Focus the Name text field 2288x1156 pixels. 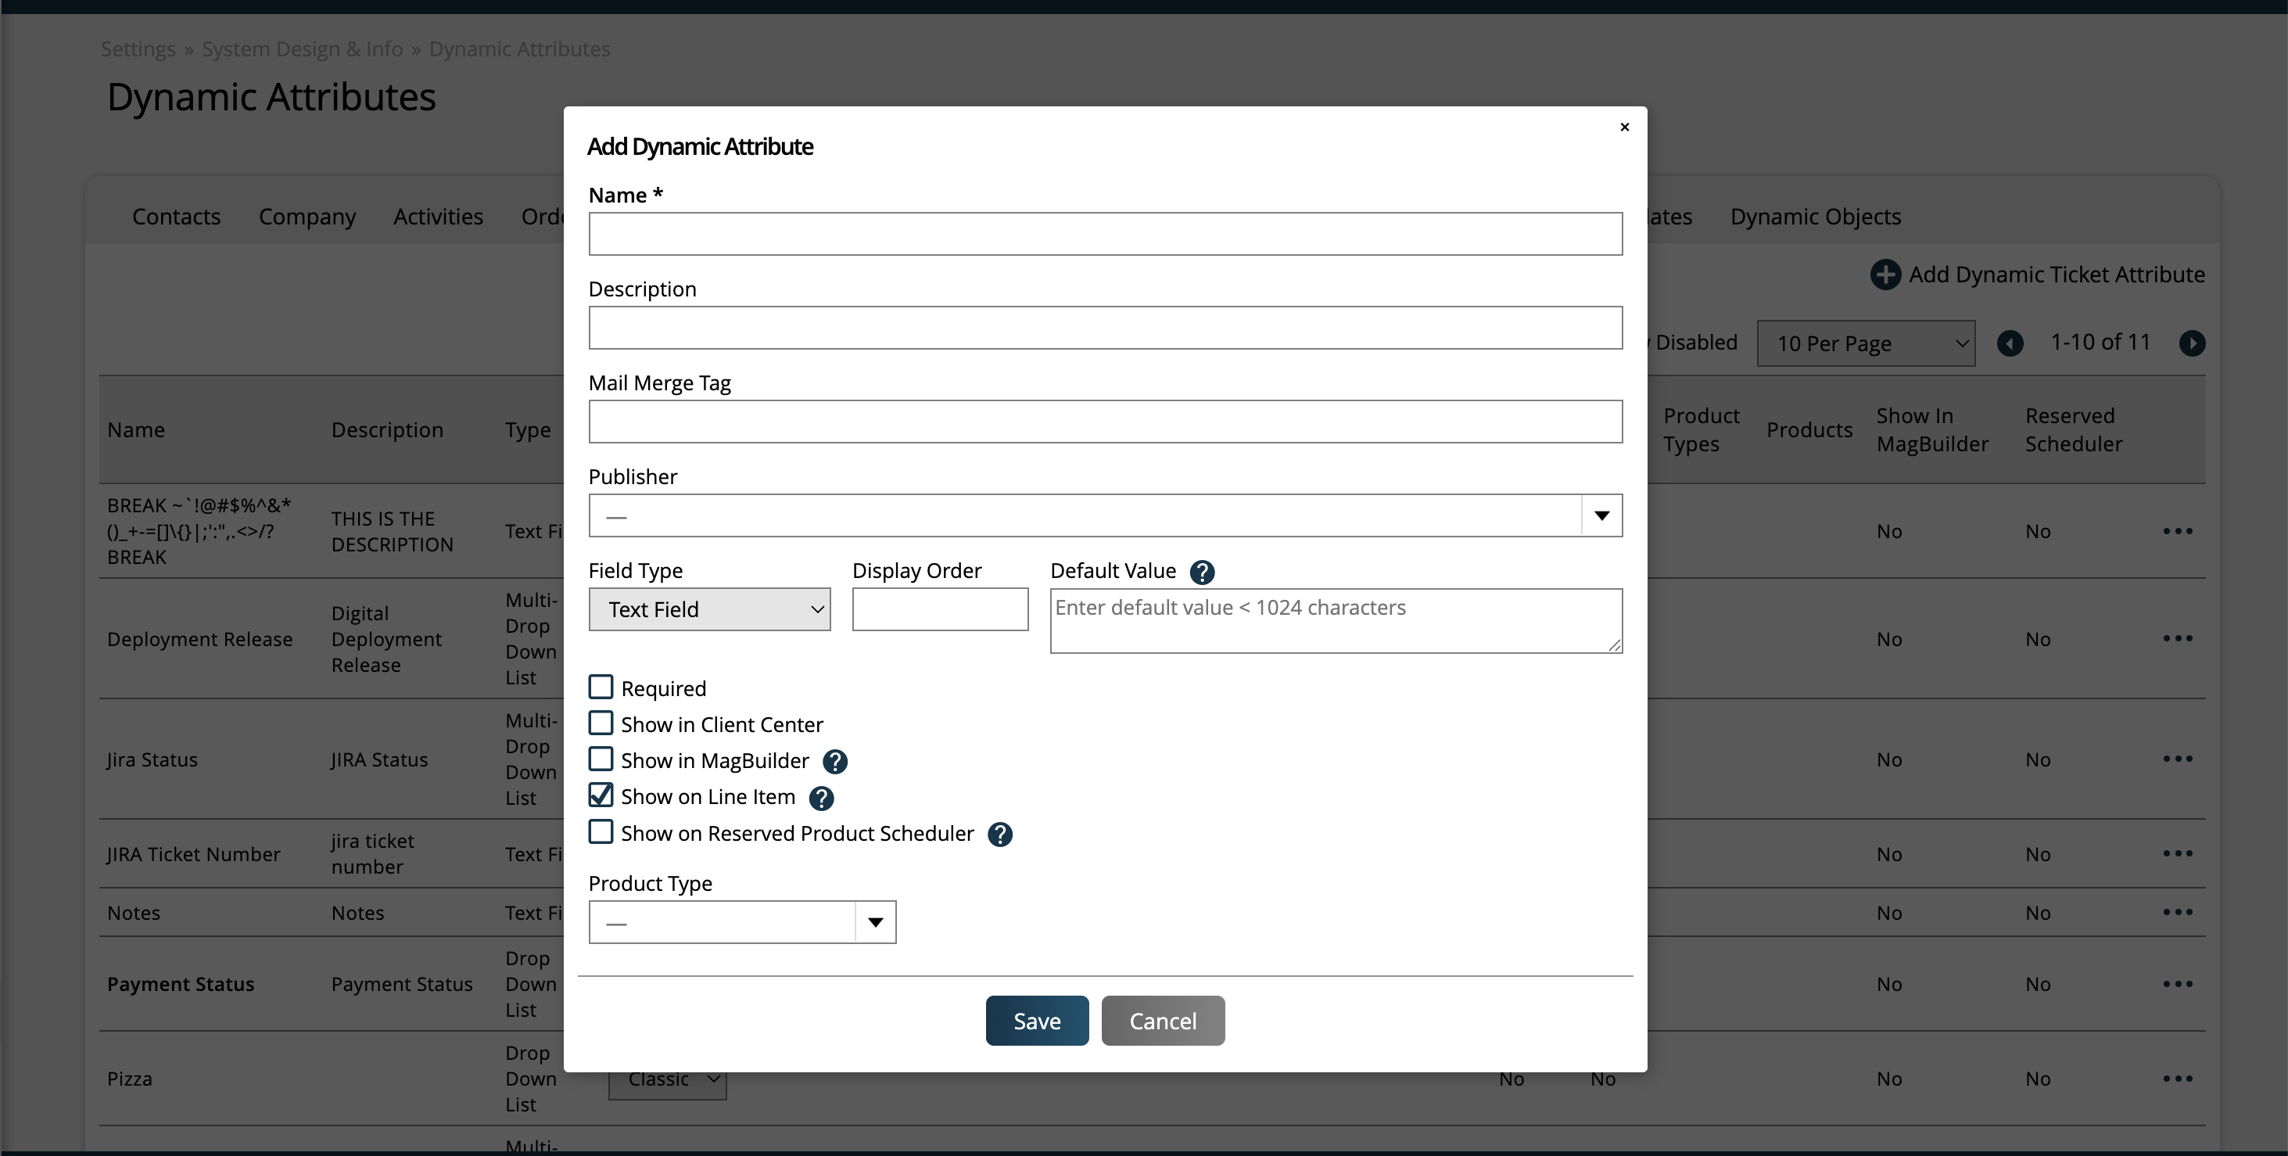[x=1104, y=234]
